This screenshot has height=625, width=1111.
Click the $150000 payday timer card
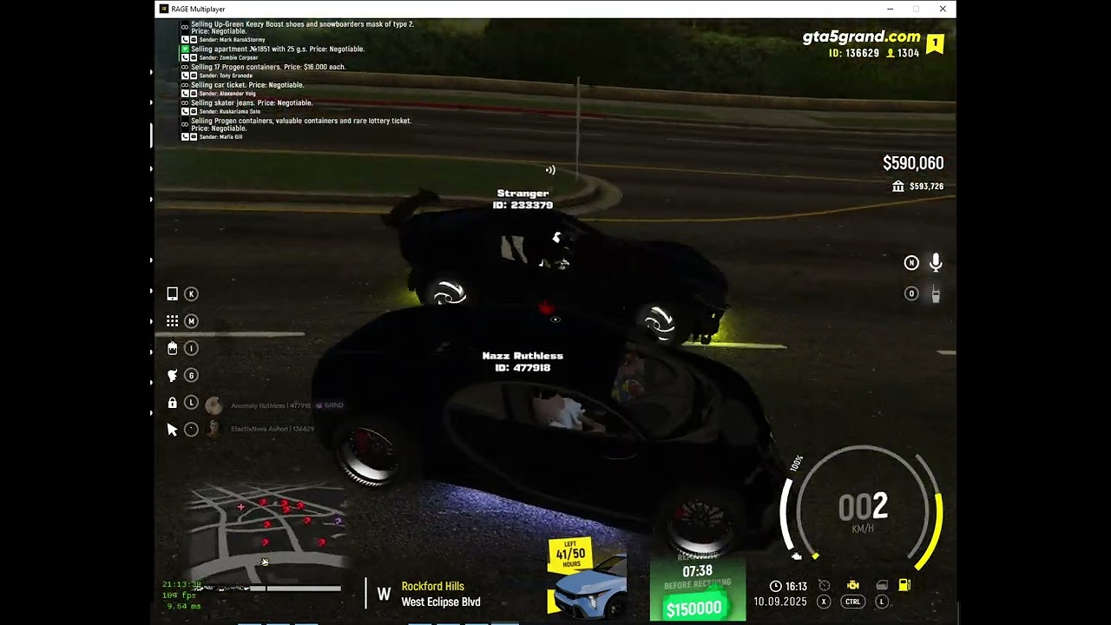(x=698, y=588)
